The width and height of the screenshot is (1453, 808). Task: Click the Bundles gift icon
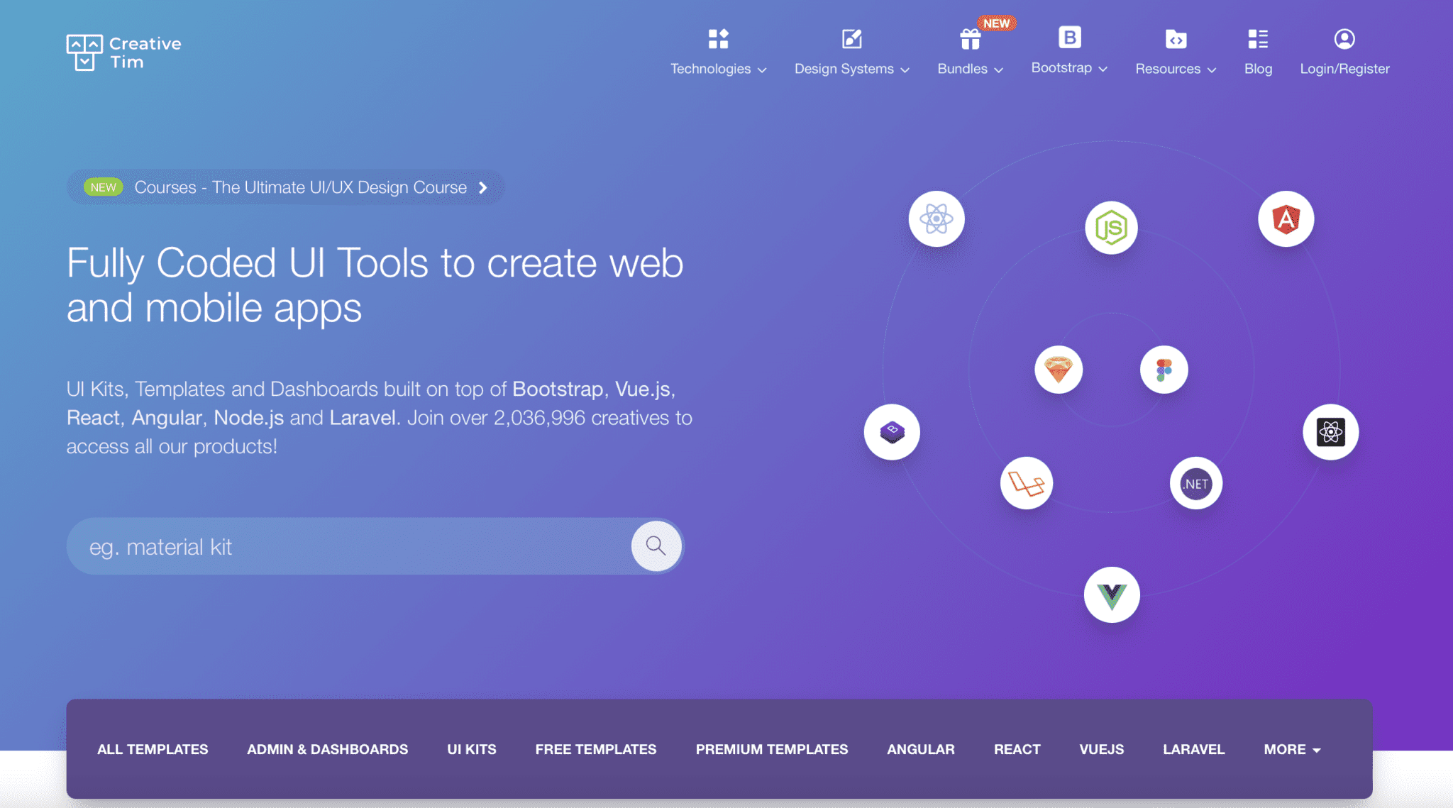tap(970, 39)
